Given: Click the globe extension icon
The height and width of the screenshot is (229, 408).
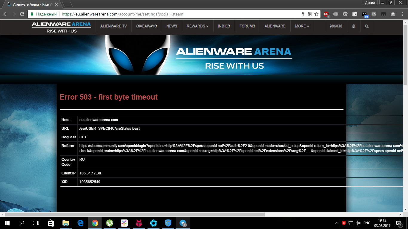Looking at the screenshot, I should (336, 14).
